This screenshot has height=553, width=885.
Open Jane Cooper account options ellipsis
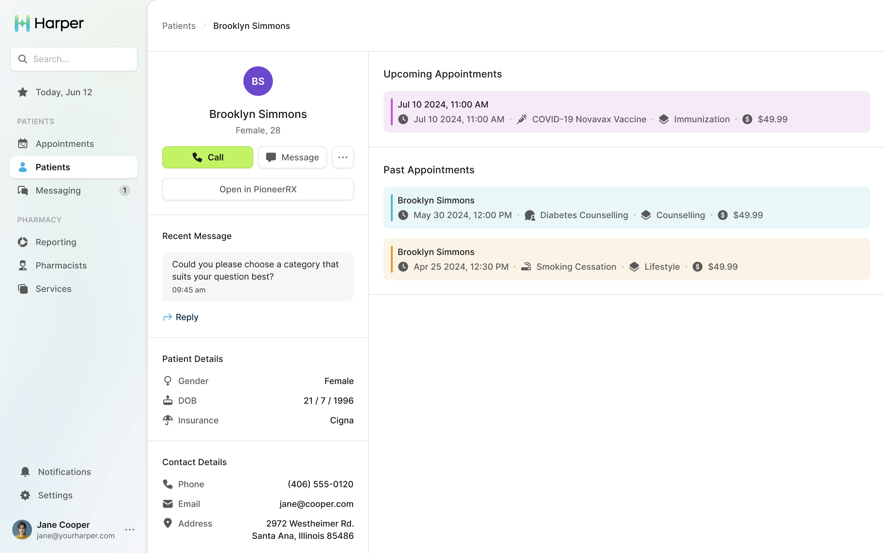pyautogui.click(x=129, y=530)
